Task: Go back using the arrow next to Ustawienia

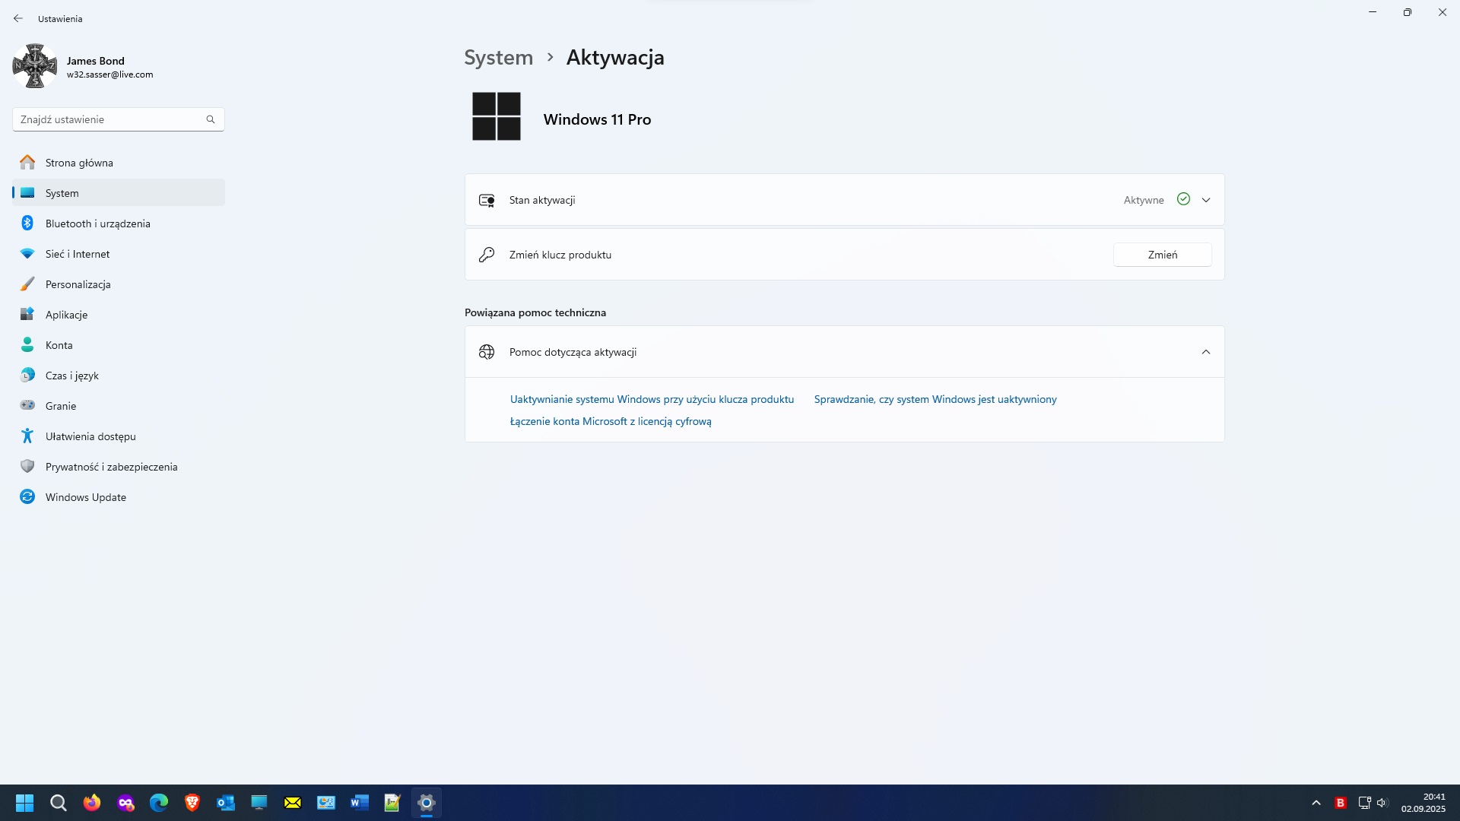Action: click(x=18, y=18)
